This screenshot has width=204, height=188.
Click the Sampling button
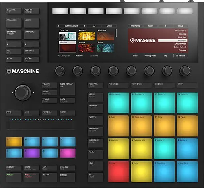click(32, 35)
